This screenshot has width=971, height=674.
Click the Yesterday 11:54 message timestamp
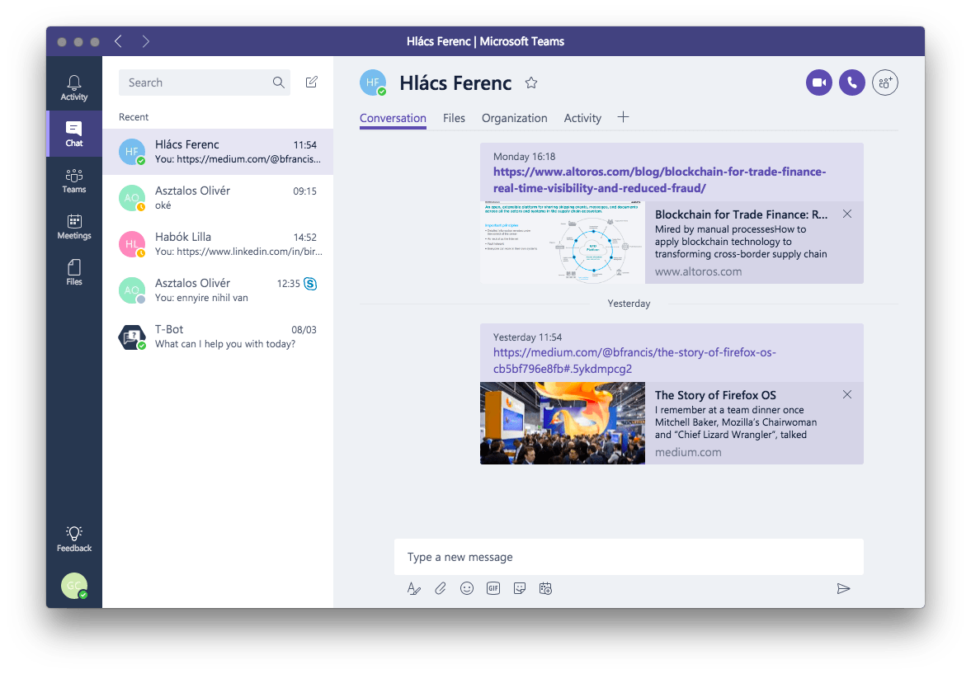[x=528, y=337]
